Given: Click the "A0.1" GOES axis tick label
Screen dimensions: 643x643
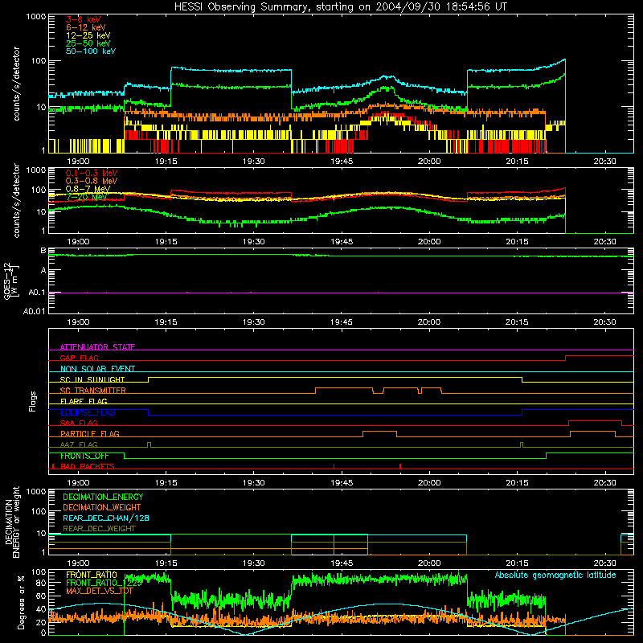Looking at the screenshot, I should pos(37,293).
